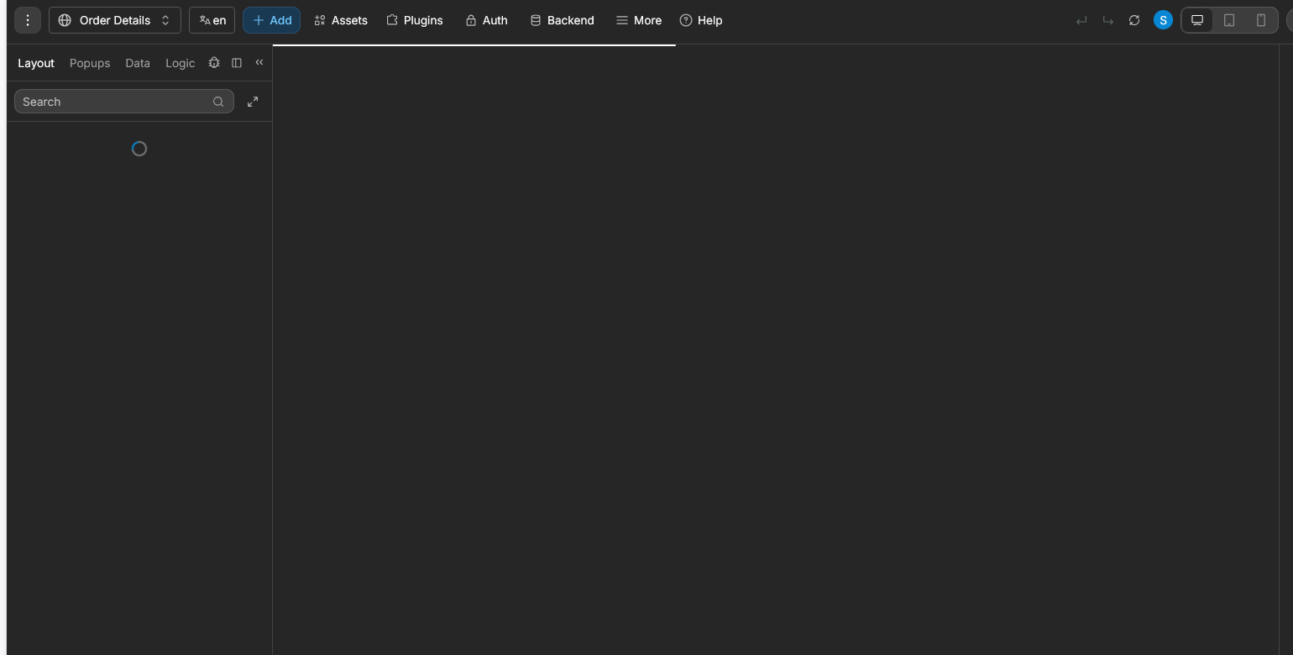Expand the More menu
1293x655 pixels.
click(x=639, y=20)
